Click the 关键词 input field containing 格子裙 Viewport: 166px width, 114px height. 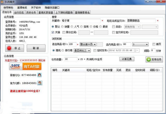[81, 21]
